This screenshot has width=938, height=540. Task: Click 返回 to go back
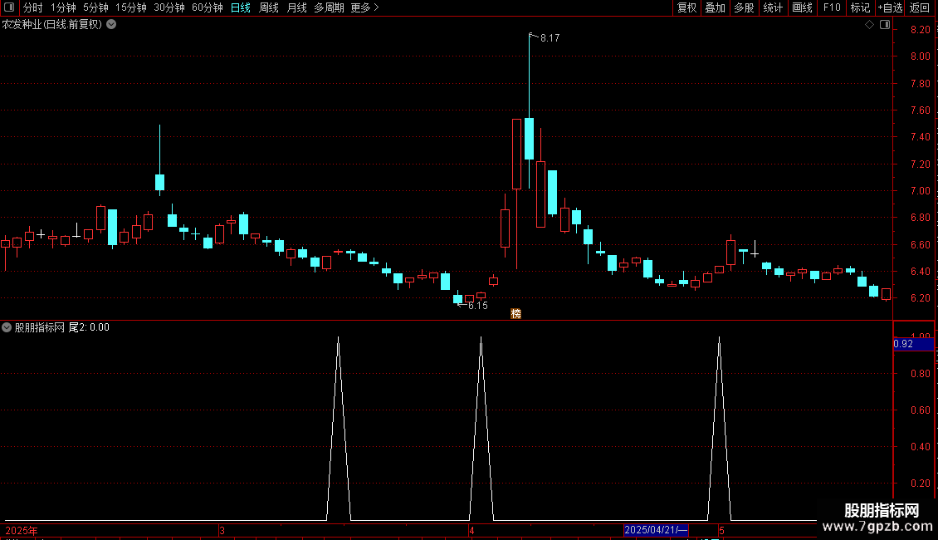click(x=920, y=7)
